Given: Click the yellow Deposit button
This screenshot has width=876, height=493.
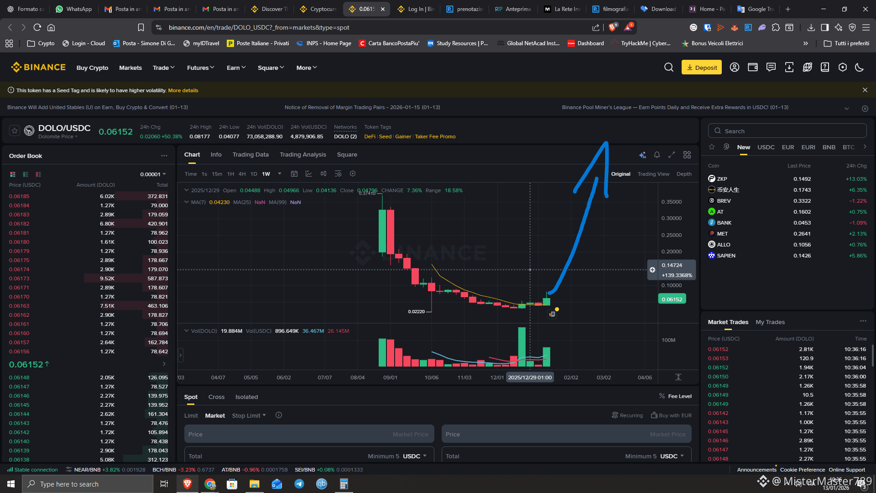Looking at the screenshot, I should point(702,68).
